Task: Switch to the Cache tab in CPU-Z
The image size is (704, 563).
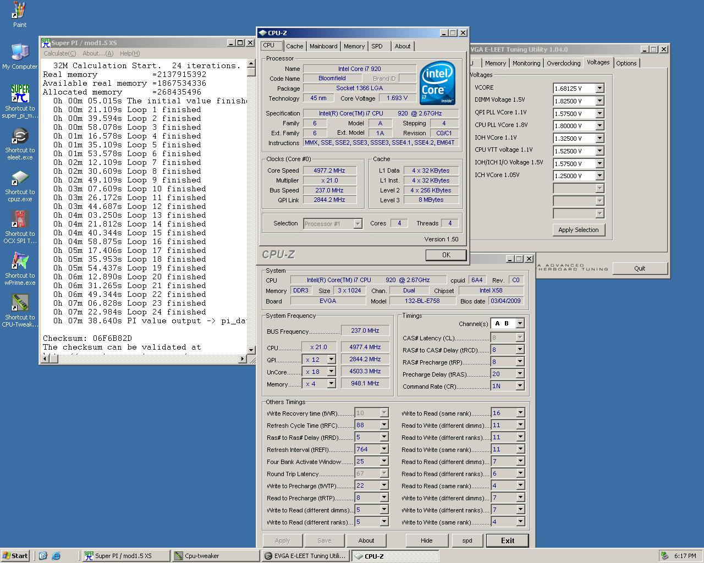Action: (294, 46)
